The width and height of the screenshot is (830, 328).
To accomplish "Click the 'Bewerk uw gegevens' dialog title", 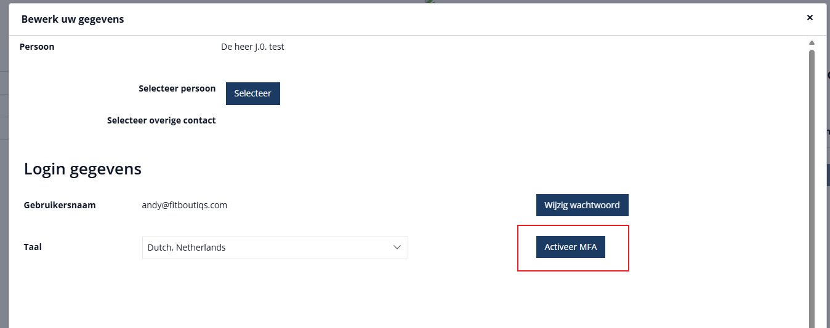I will click(x=73, y=19).
